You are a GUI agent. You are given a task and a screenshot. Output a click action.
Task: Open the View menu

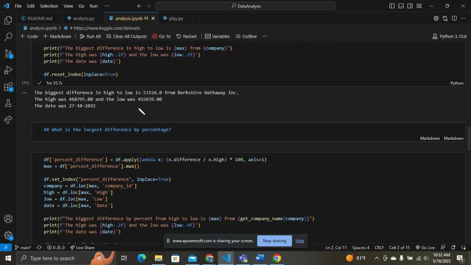coord(68,6)
